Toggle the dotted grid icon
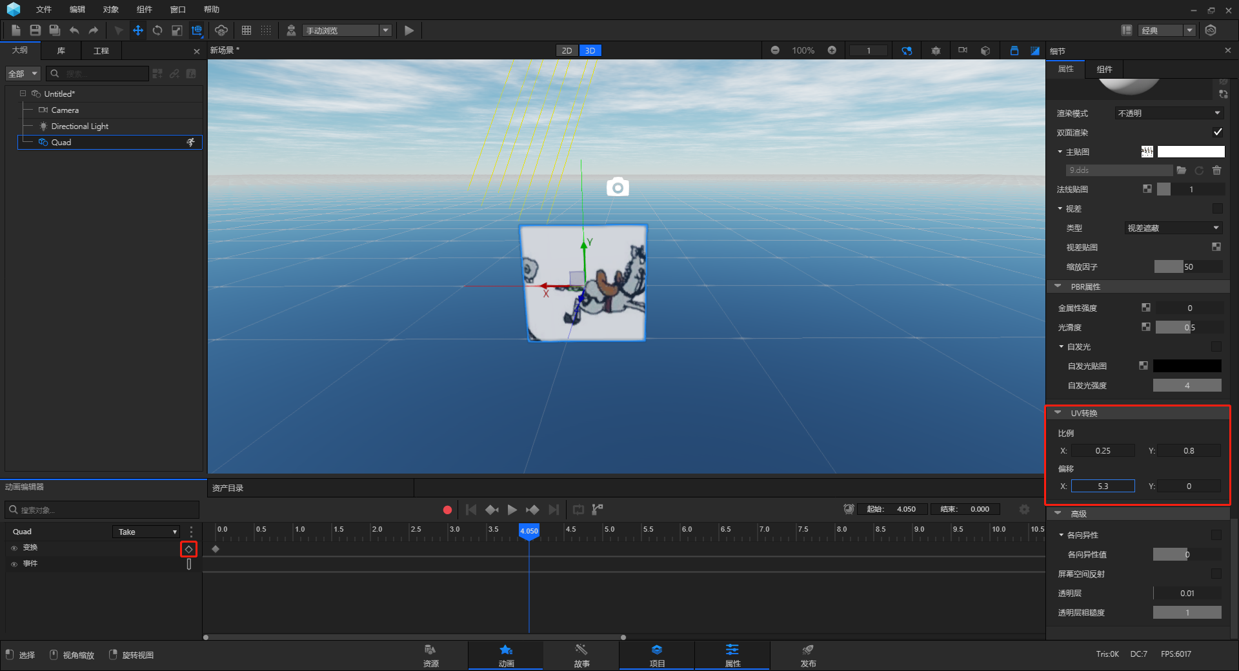Image resolution: width=1239 pixels, height=671 pixels. coord(266,30)
